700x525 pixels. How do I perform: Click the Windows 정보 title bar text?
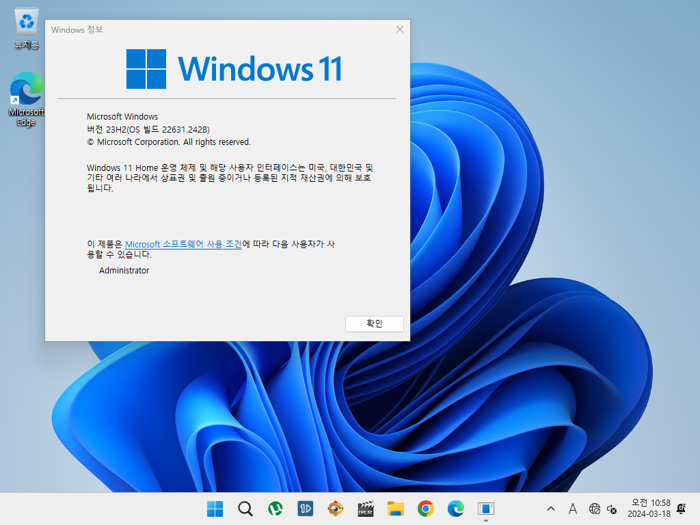click(x=77, y=29)
